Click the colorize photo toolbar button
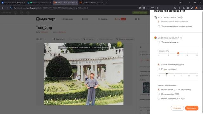 click(105, 39)
